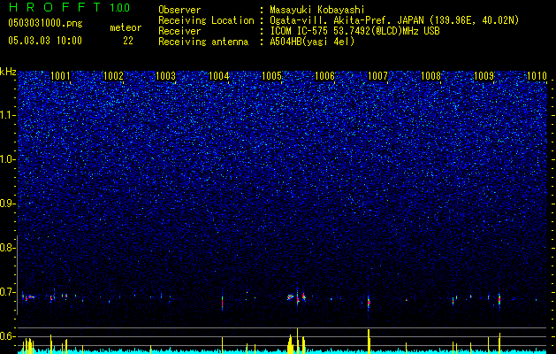Click the name Masayuki Kobayashi

click(317, 11)
